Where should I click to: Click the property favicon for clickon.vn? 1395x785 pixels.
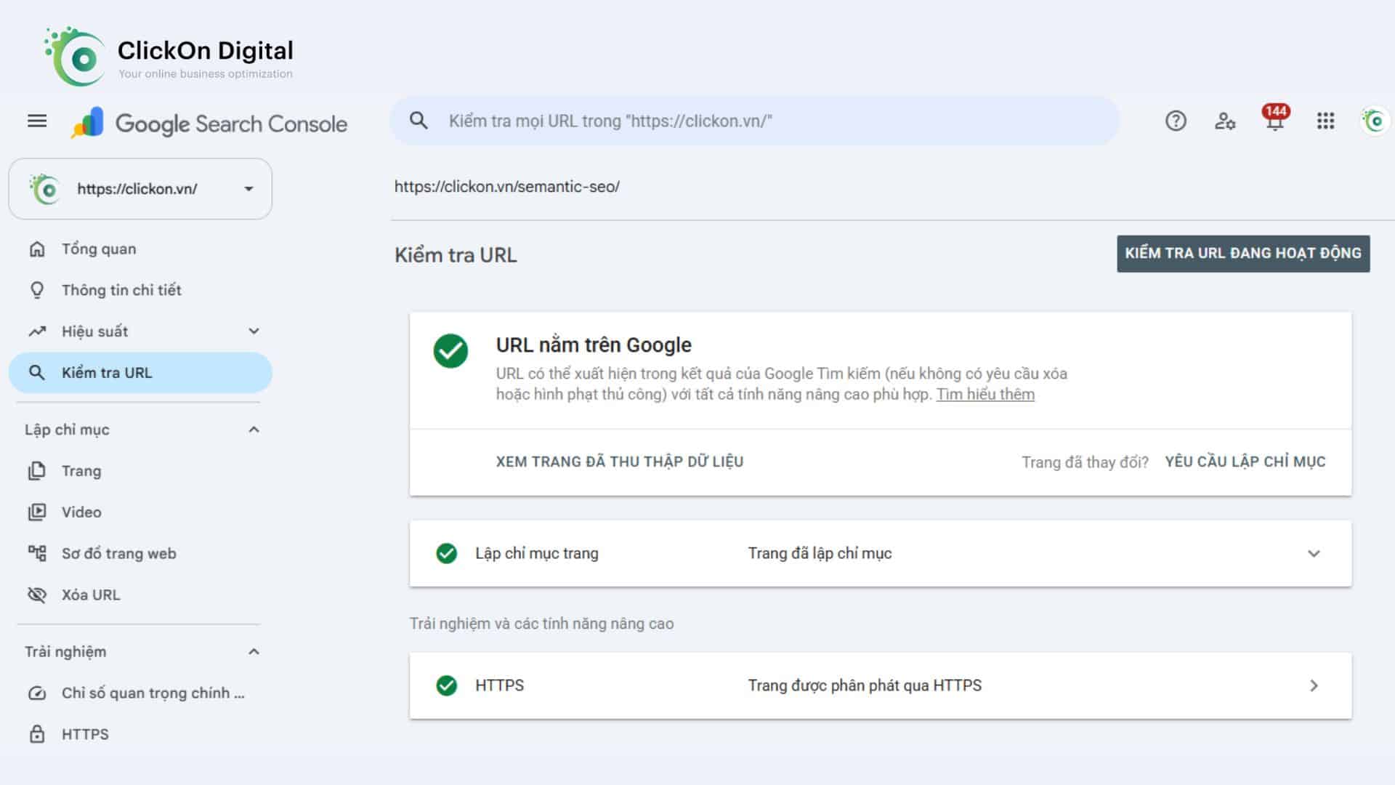point(45,189)
